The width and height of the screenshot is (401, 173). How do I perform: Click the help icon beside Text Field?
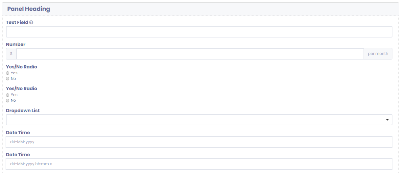[31, 23]
